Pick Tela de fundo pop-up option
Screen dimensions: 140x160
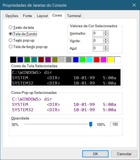click(28, 47)
